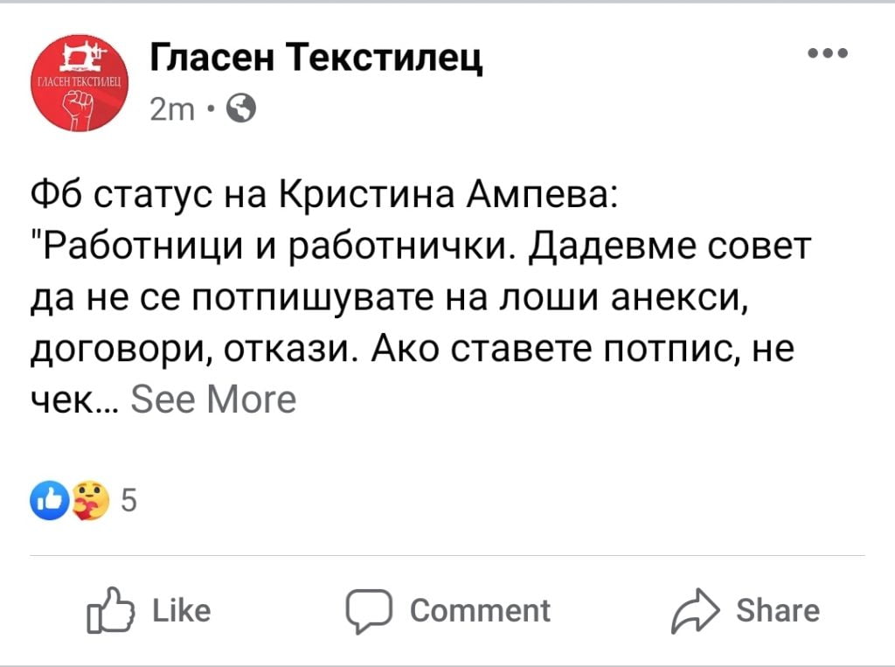Click the globe public-privacy icon
This screenshot has height=667, width=895.
[241, 108]
